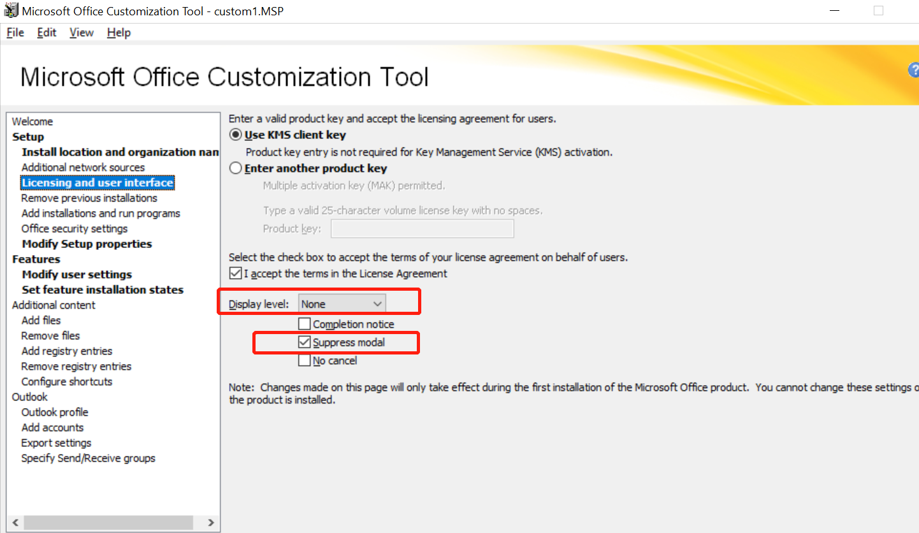Open the View menu
This screenshot has width=919, height=533.
pos(82,33)
